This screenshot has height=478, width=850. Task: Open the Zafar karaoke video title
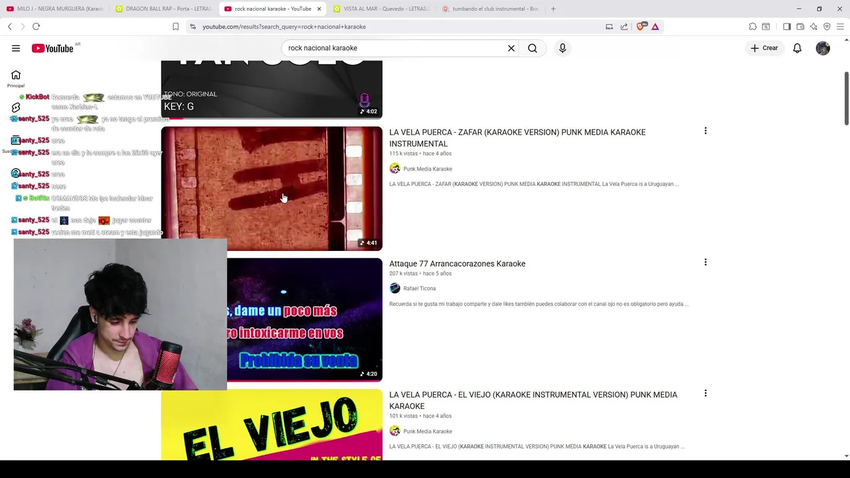coord(517,137)
